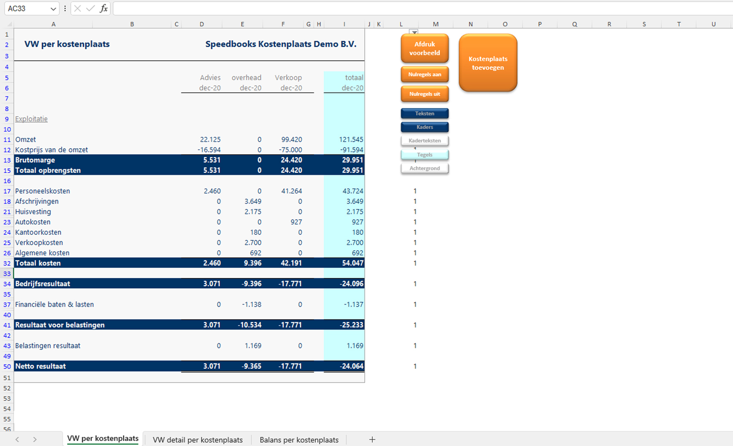Click the filter arrow above Afdruk voorbeeld
This screenshot has width=733, height=446.
pos(414,32)
